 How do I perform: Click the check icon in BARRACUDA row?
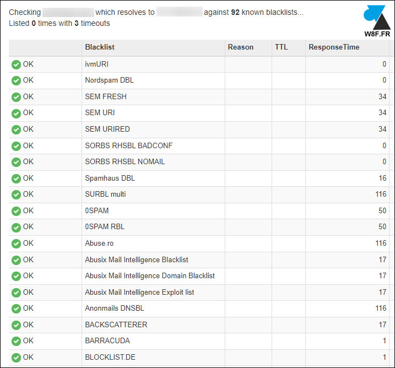[x=16, y=342]
